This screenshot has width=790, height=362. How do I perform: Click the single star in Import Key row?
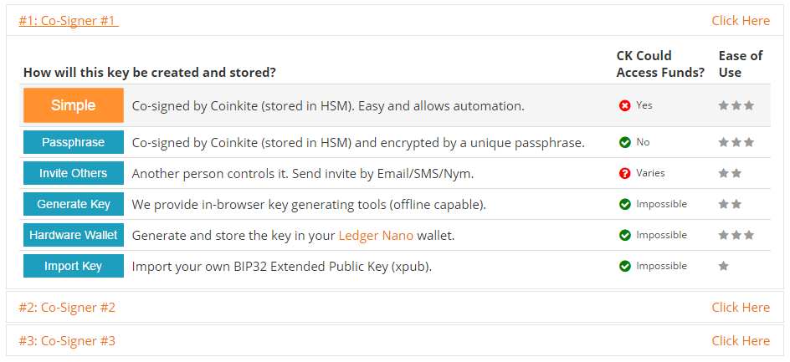pos(724,266)
